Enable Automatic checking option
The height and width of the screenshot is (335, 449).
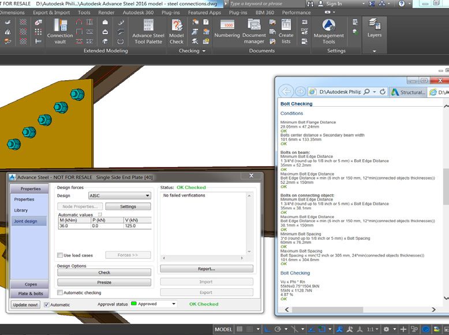pos(60,293)
